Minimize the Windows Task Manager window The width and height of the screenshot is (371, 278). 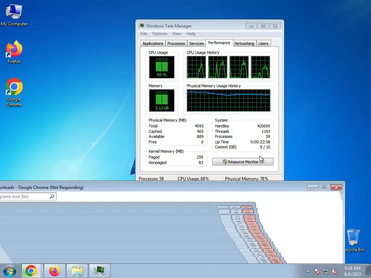coord(251,26)
